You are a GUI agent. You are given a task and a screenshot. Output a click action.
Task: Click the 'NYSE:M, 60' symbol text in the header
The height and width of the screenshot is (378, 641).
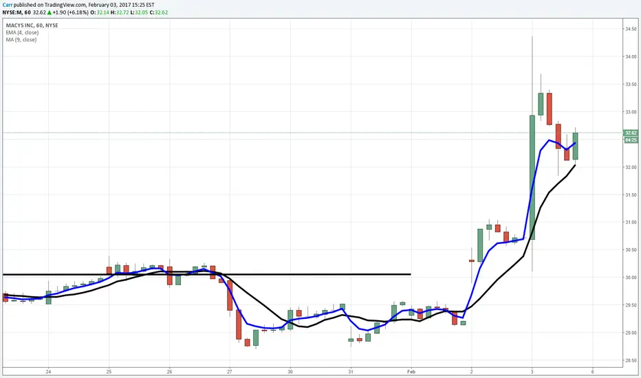(17, 12)
